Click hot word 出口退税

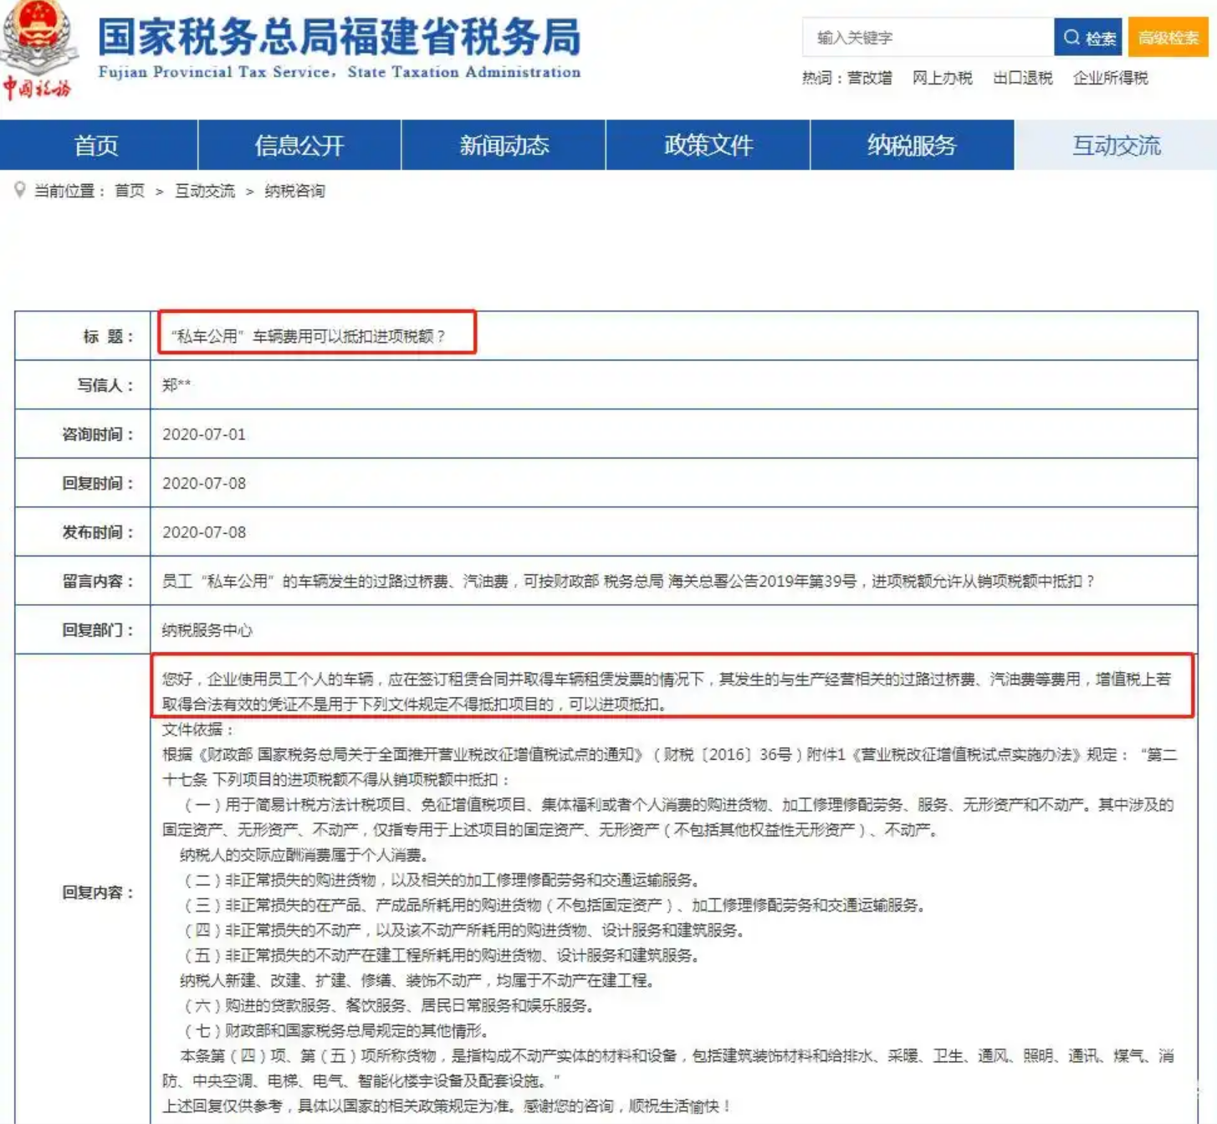[1022, 78]
